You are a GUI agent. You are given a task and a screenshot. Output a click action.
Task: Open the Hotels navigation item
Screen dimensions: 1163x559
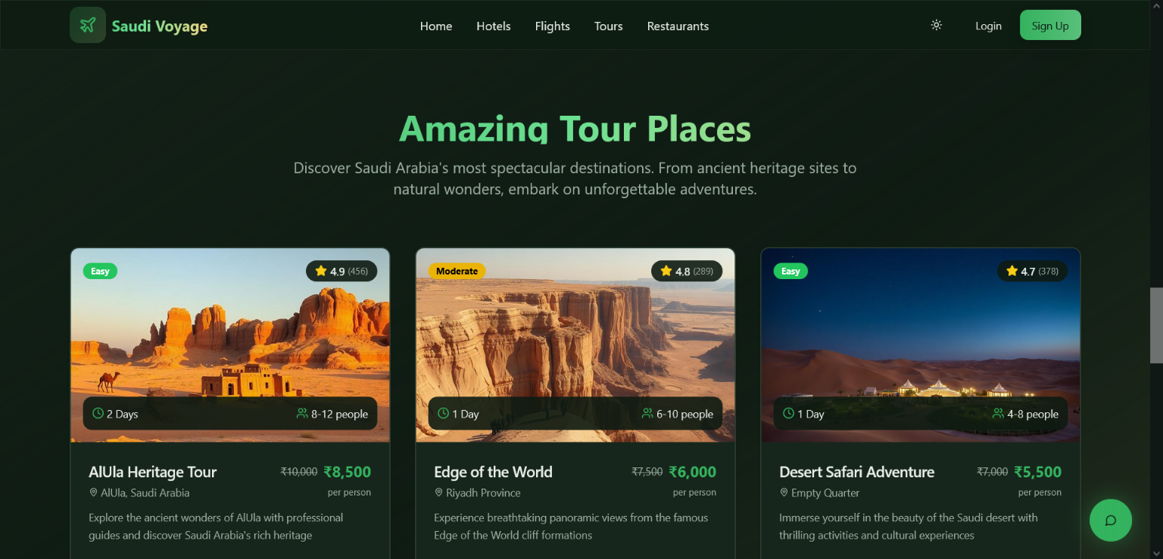pos(494,26)
